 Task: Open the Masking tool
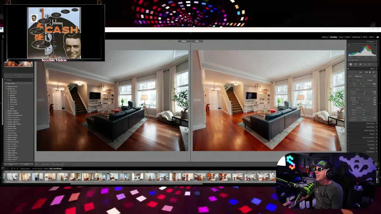coord(369,64)
